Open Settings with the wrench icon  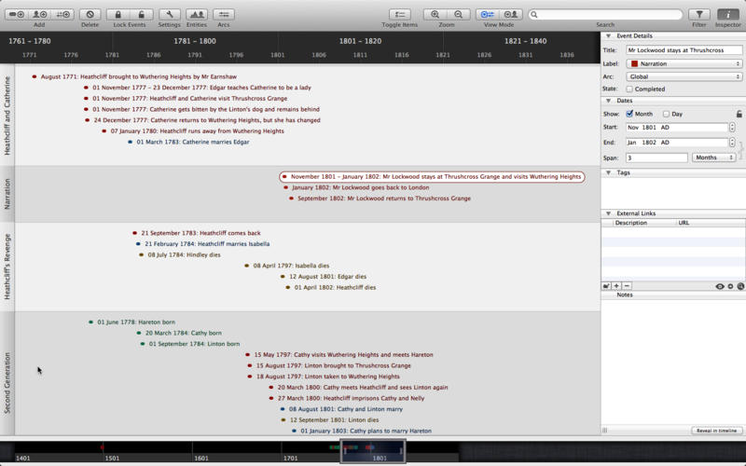coord(170,15)
